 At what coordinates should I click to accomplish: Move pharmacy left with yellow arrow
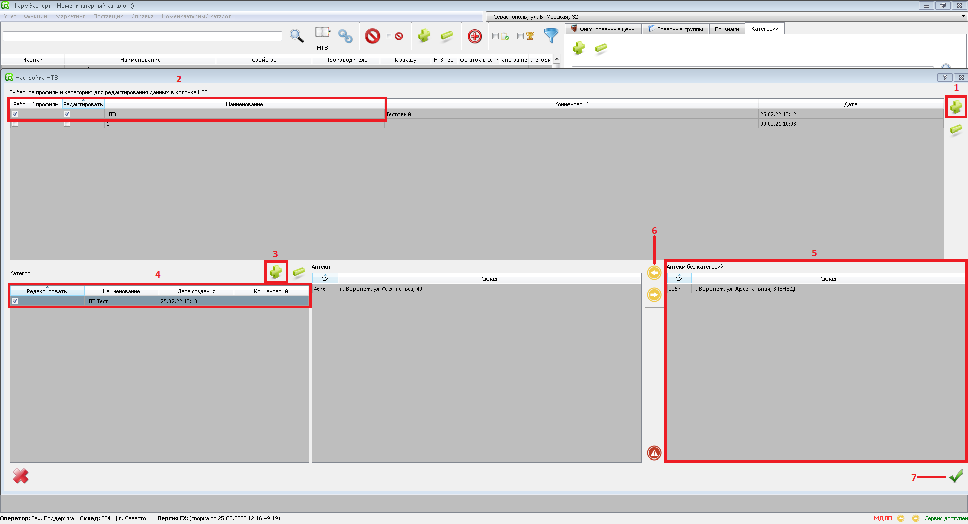click(654, 273)
